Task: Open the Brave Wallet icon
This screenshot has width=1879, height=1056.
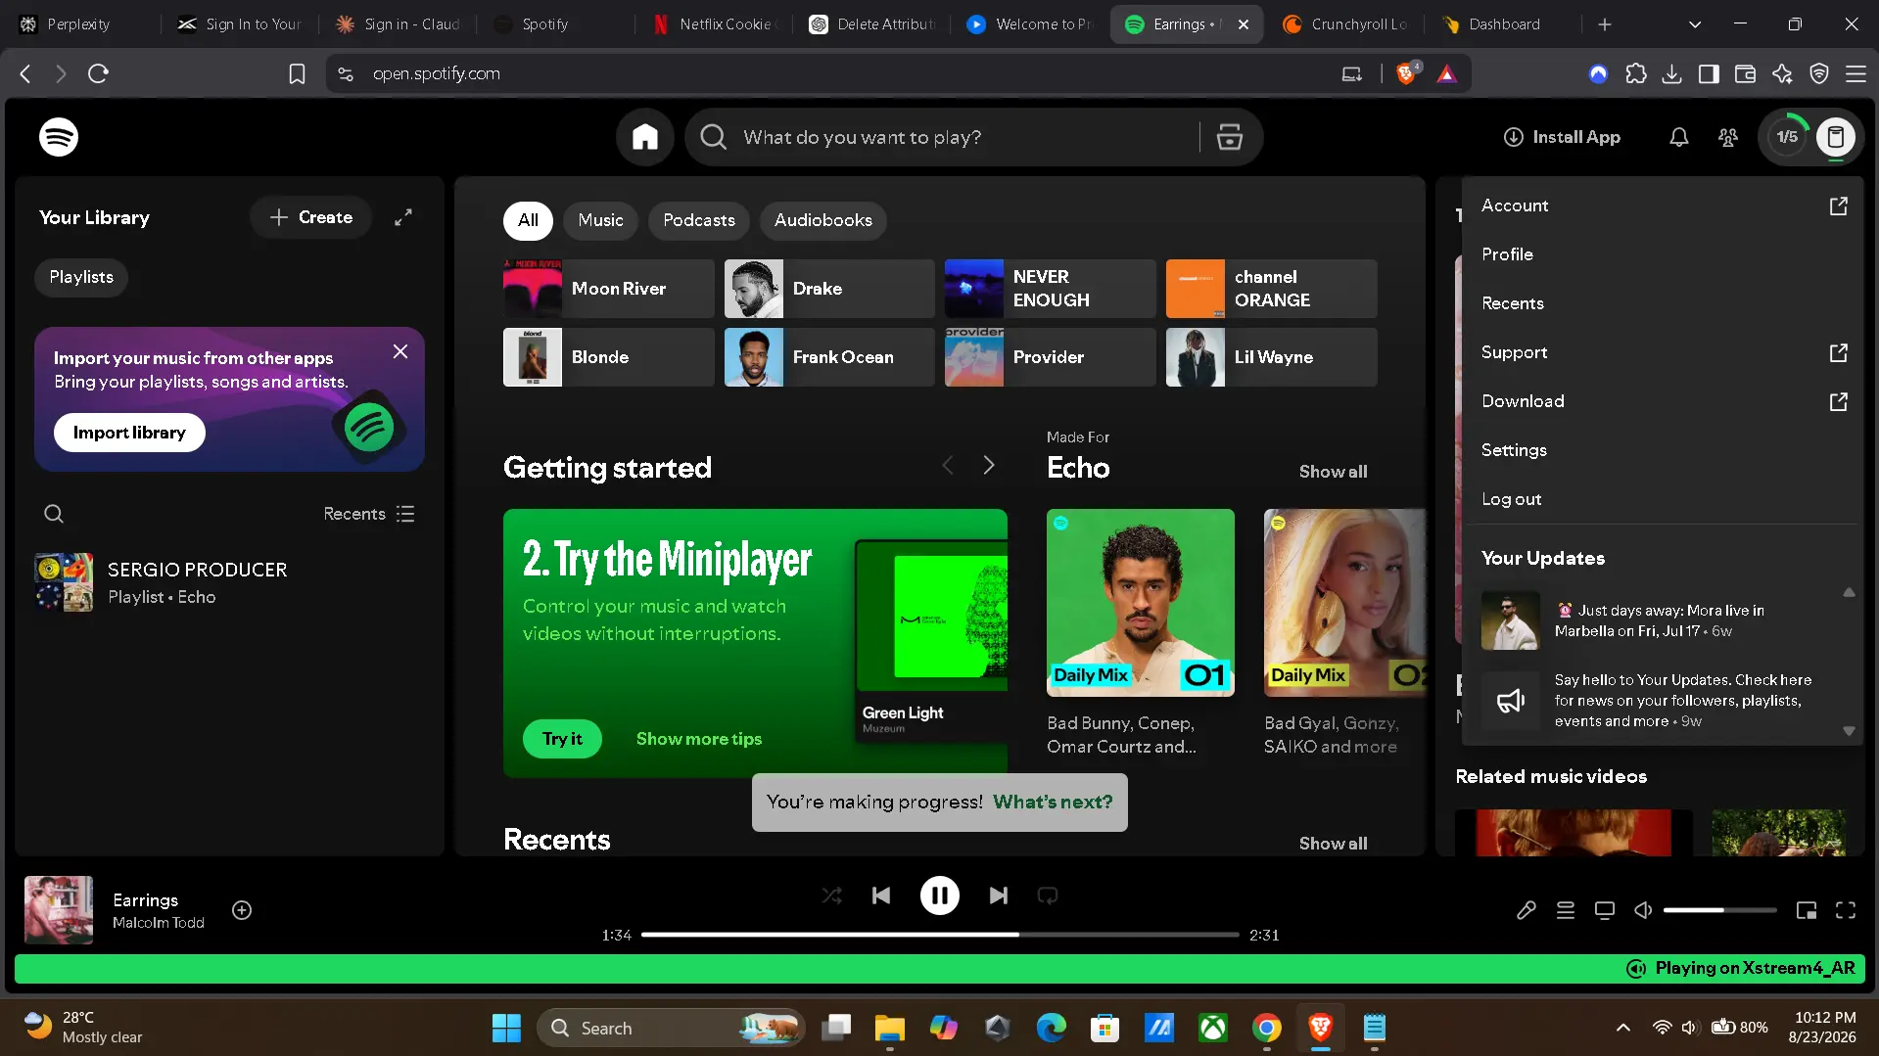Action: coord(1745,73)
